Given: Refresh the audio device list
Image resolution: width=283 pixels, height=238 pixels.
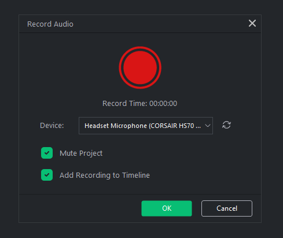Looking at the screenshot, I should pos(226,125).
